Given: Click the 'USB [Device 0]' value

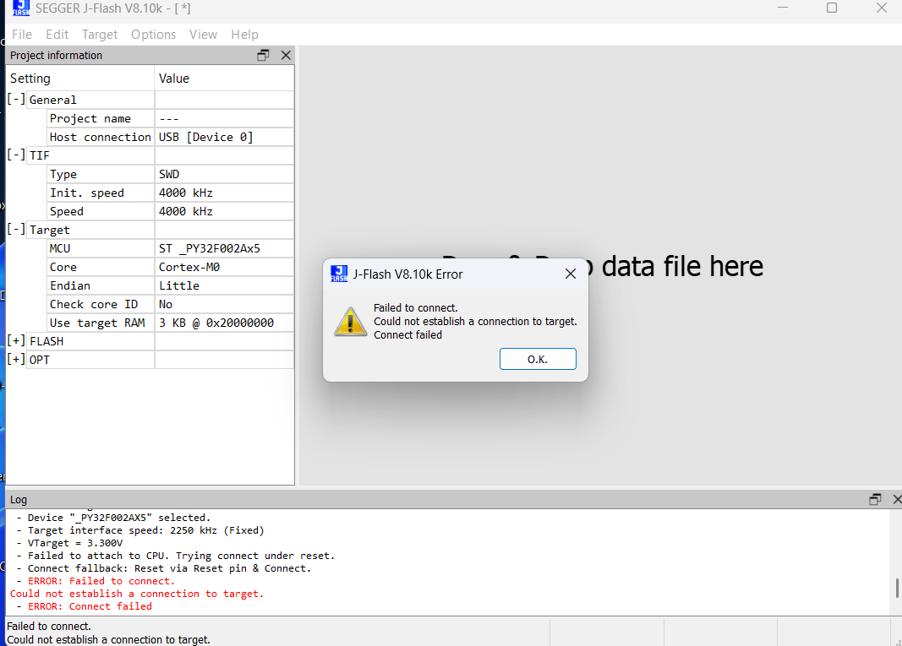Looking at the screenshot, I should (206, 137).
